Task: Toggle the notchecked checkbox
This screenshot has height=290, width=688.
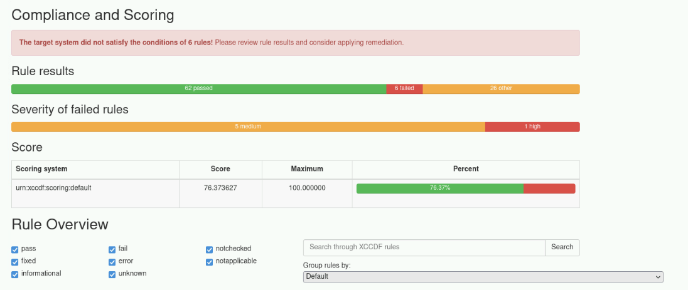Action: pos(210,249)
